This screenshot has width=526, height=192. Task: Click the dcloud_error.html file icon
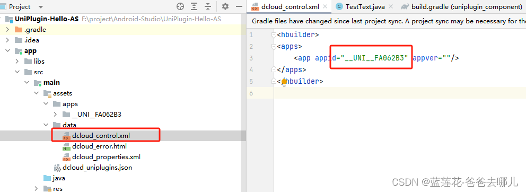click(66, 146)
